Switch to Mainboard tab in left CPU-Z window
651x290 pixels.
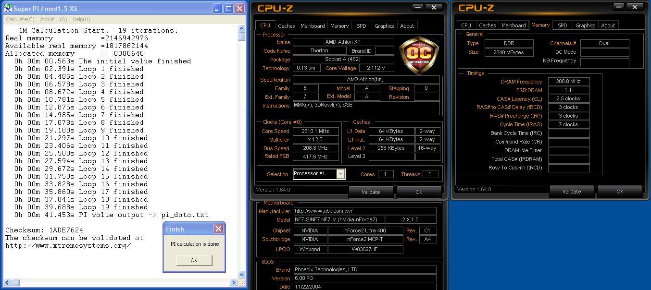click(313, 26)
